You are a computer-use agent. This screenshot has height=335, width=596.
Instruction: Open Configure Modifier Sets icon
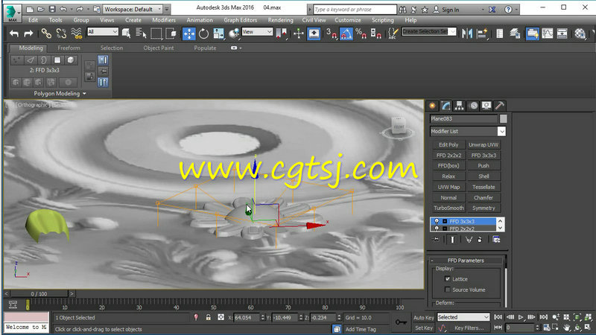(496, 240)
